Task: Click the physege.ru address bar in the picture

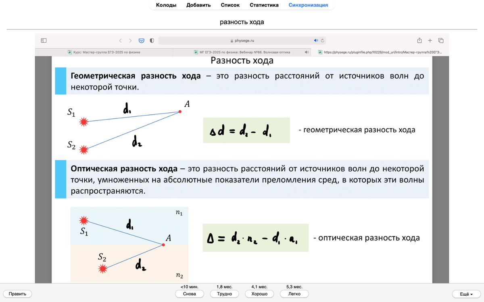Action: click(x=242, y=41)
